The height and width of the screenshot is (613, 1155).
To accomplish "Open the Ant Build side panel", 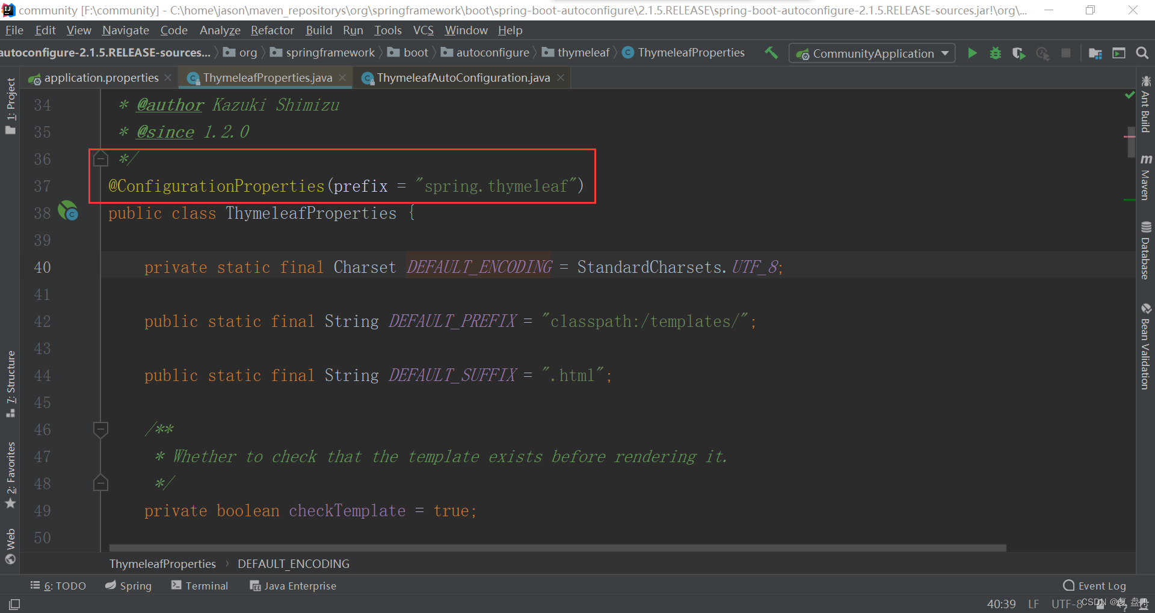I will pyautogui.click(x=1145, y=103).
